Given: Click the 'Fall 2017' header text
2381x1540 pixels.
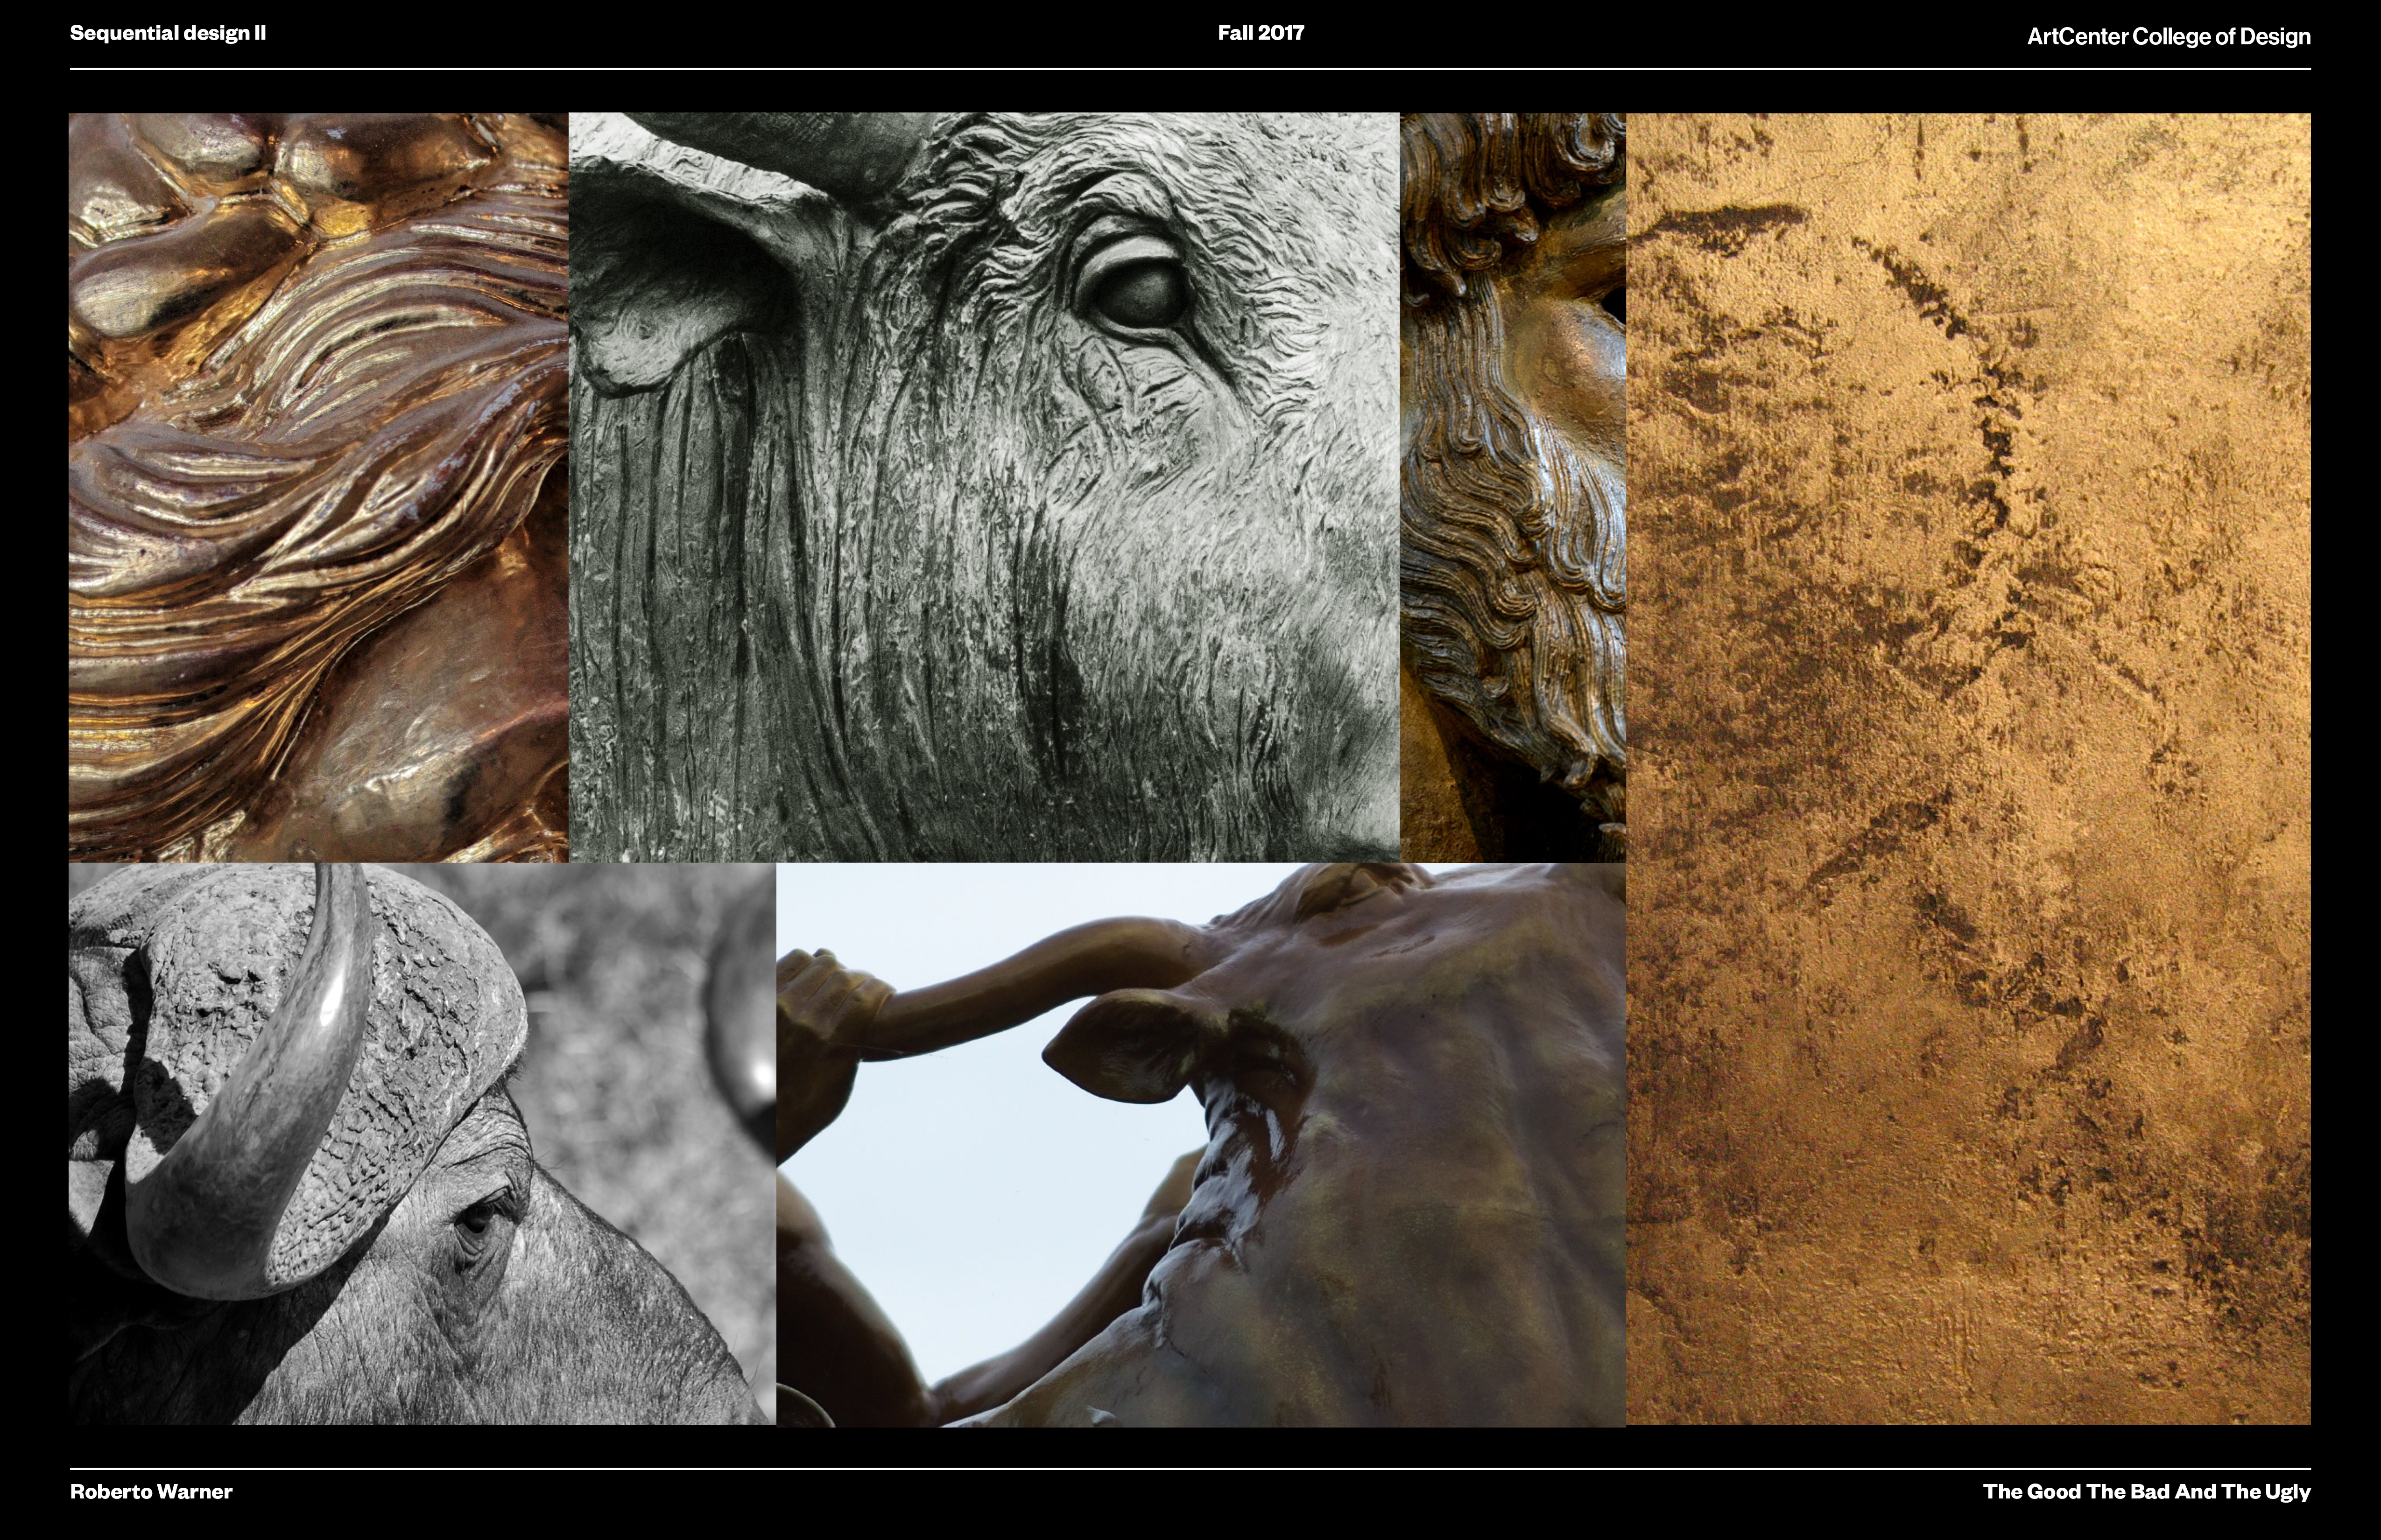Looking at the screenshot, I should [x=1261, y=33].
